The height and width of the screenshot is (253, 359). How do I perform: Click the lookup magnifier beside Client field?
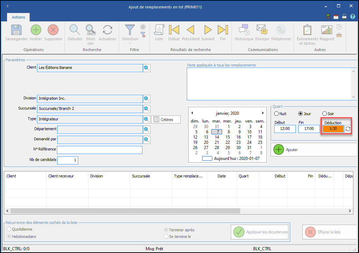[x=147, y=68]
